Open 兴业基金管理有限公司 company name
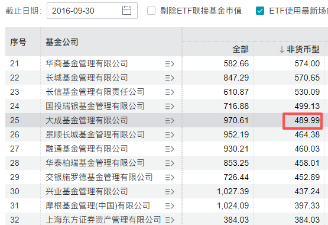Viewport: 328px width, 225px height. (87, 191)
